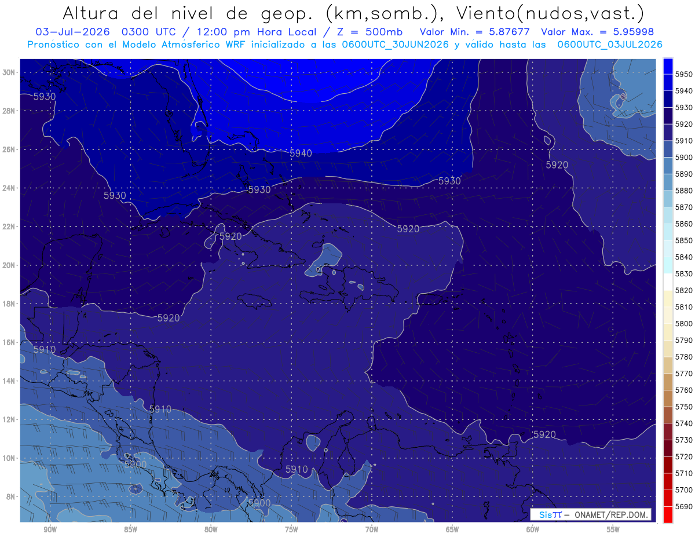
Task: Click the 5770 value in the color bar
Action: pos(684,374)
